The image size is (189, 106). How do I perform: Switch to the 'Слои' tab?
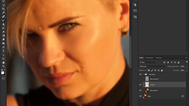[141, 58]
